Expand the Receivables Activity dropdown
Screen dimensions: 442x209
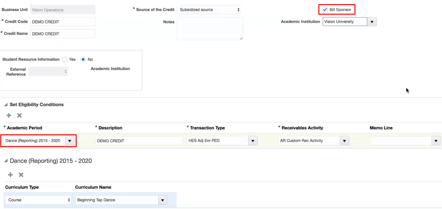pos(344,141)
